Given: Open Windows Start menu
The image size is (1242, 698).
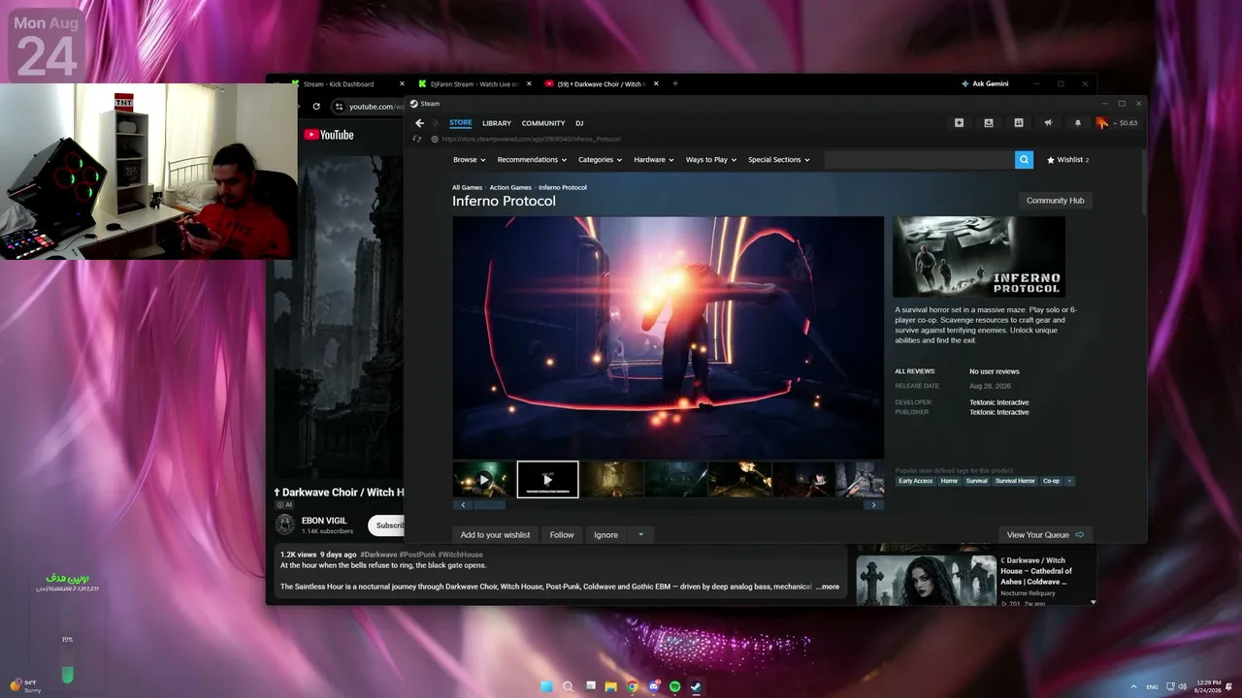Looking at the screenshot, I should (546, 686).
